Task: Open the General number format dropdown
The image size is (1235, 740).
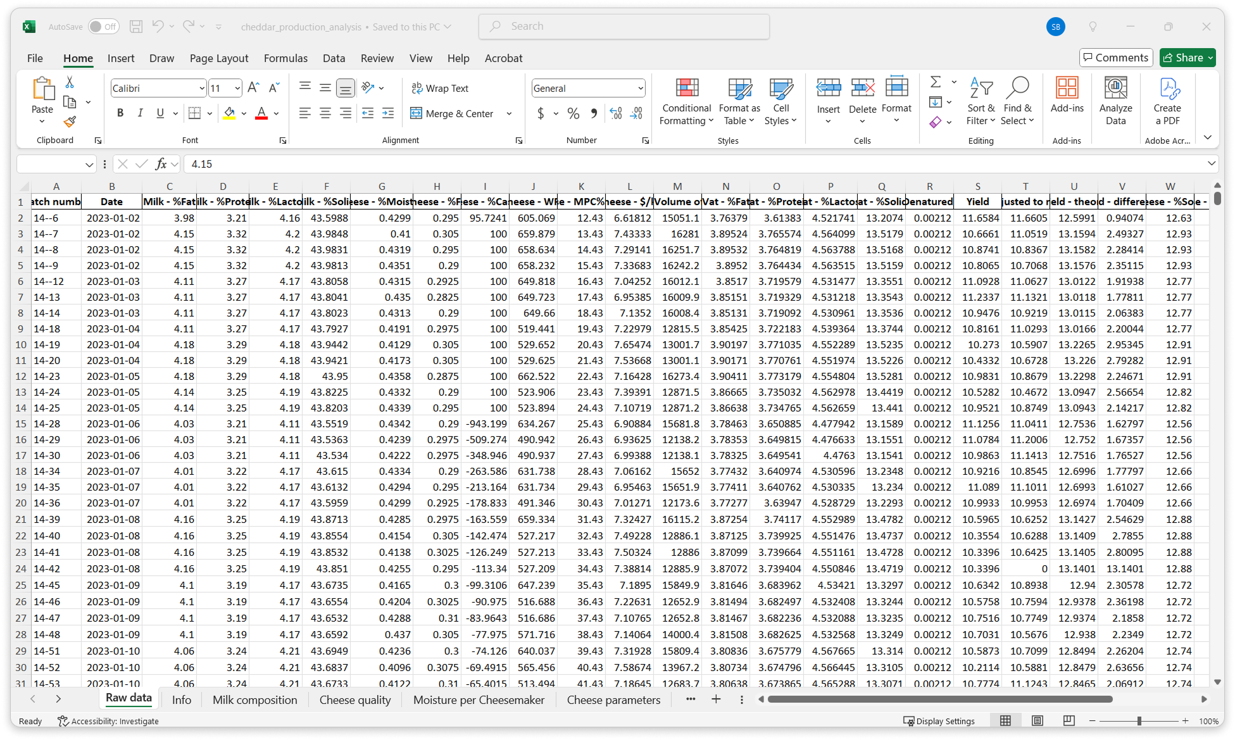Action: pyautogui.click(x=640, y=89)
